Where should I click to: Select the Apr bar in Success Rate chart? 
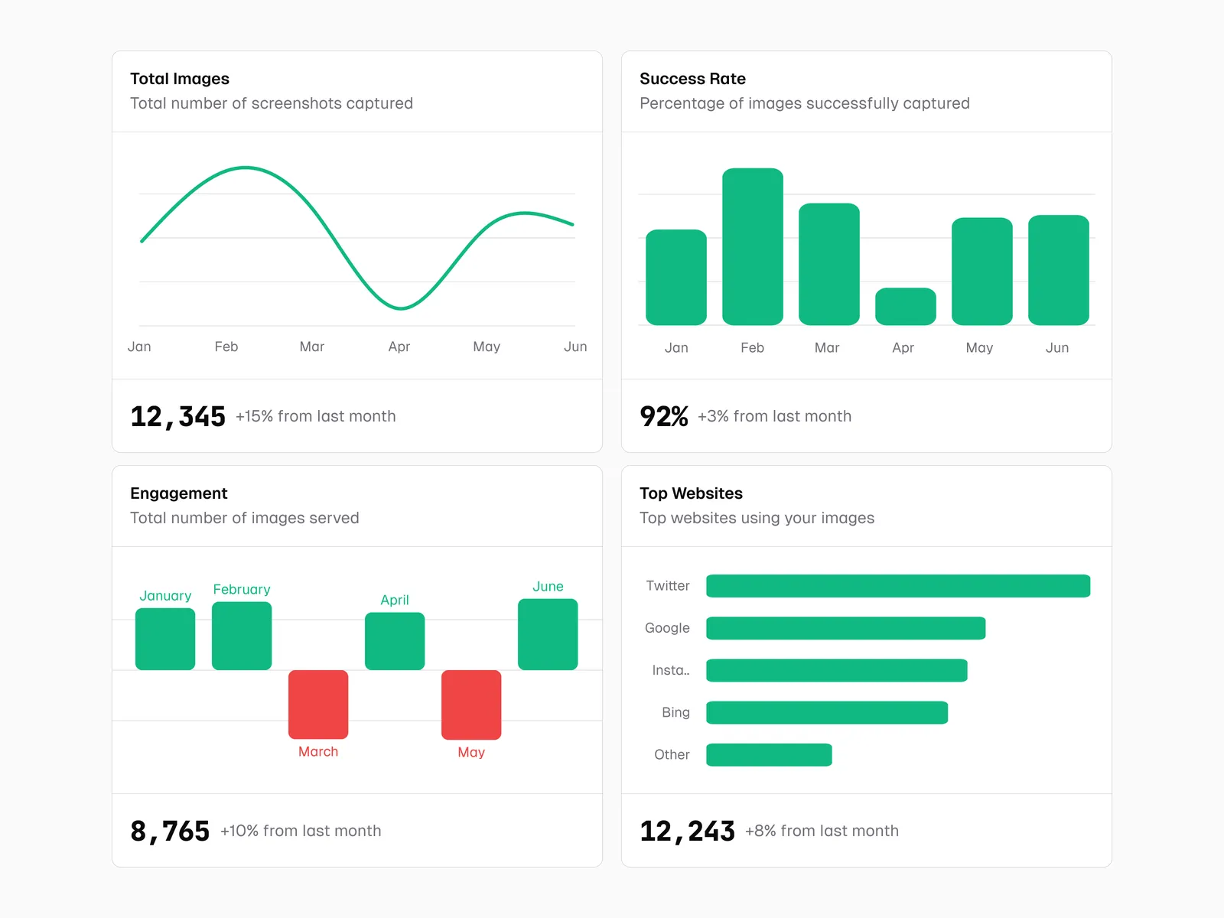[x=905, y=306]
